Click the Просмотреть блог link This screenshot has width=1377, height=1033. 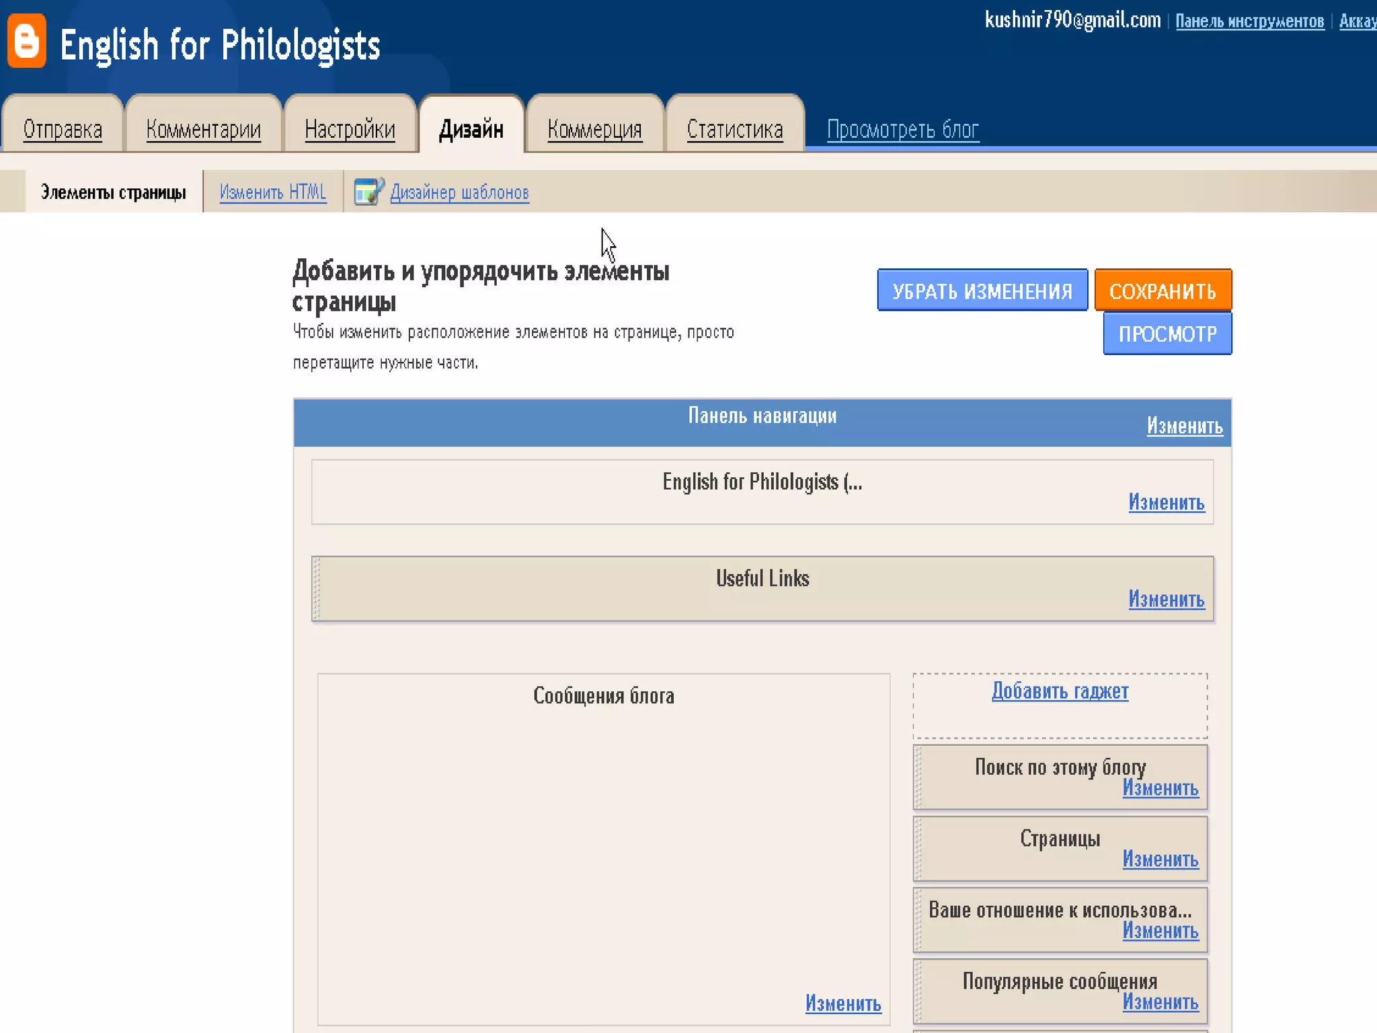[x=902, y=129]
